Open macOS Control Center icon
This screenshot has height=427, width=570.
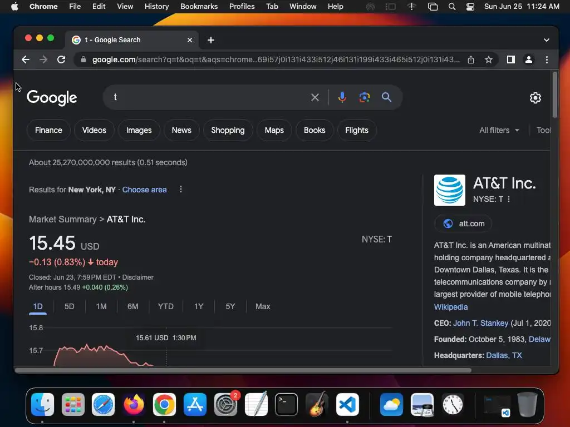tap(470, 7)
